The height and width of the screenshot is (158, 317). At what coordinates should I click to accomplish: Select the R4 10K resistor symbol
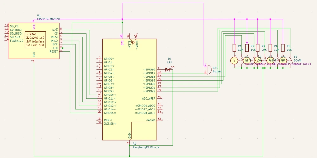click(270, 48)
